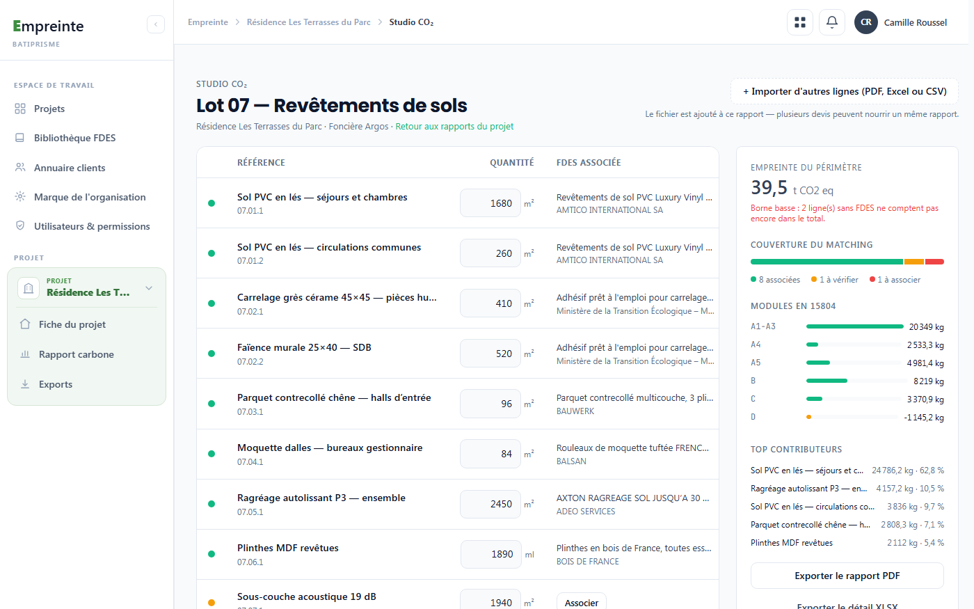Click Associer for Sous-couche acoustique
Image resolution: width=974 pixels, height=609 pixels.
pos(582,602)
